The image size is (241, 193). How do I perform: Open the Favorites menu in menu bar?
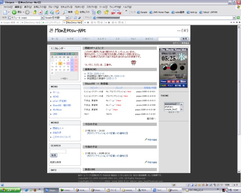click(x=40, y=7)
